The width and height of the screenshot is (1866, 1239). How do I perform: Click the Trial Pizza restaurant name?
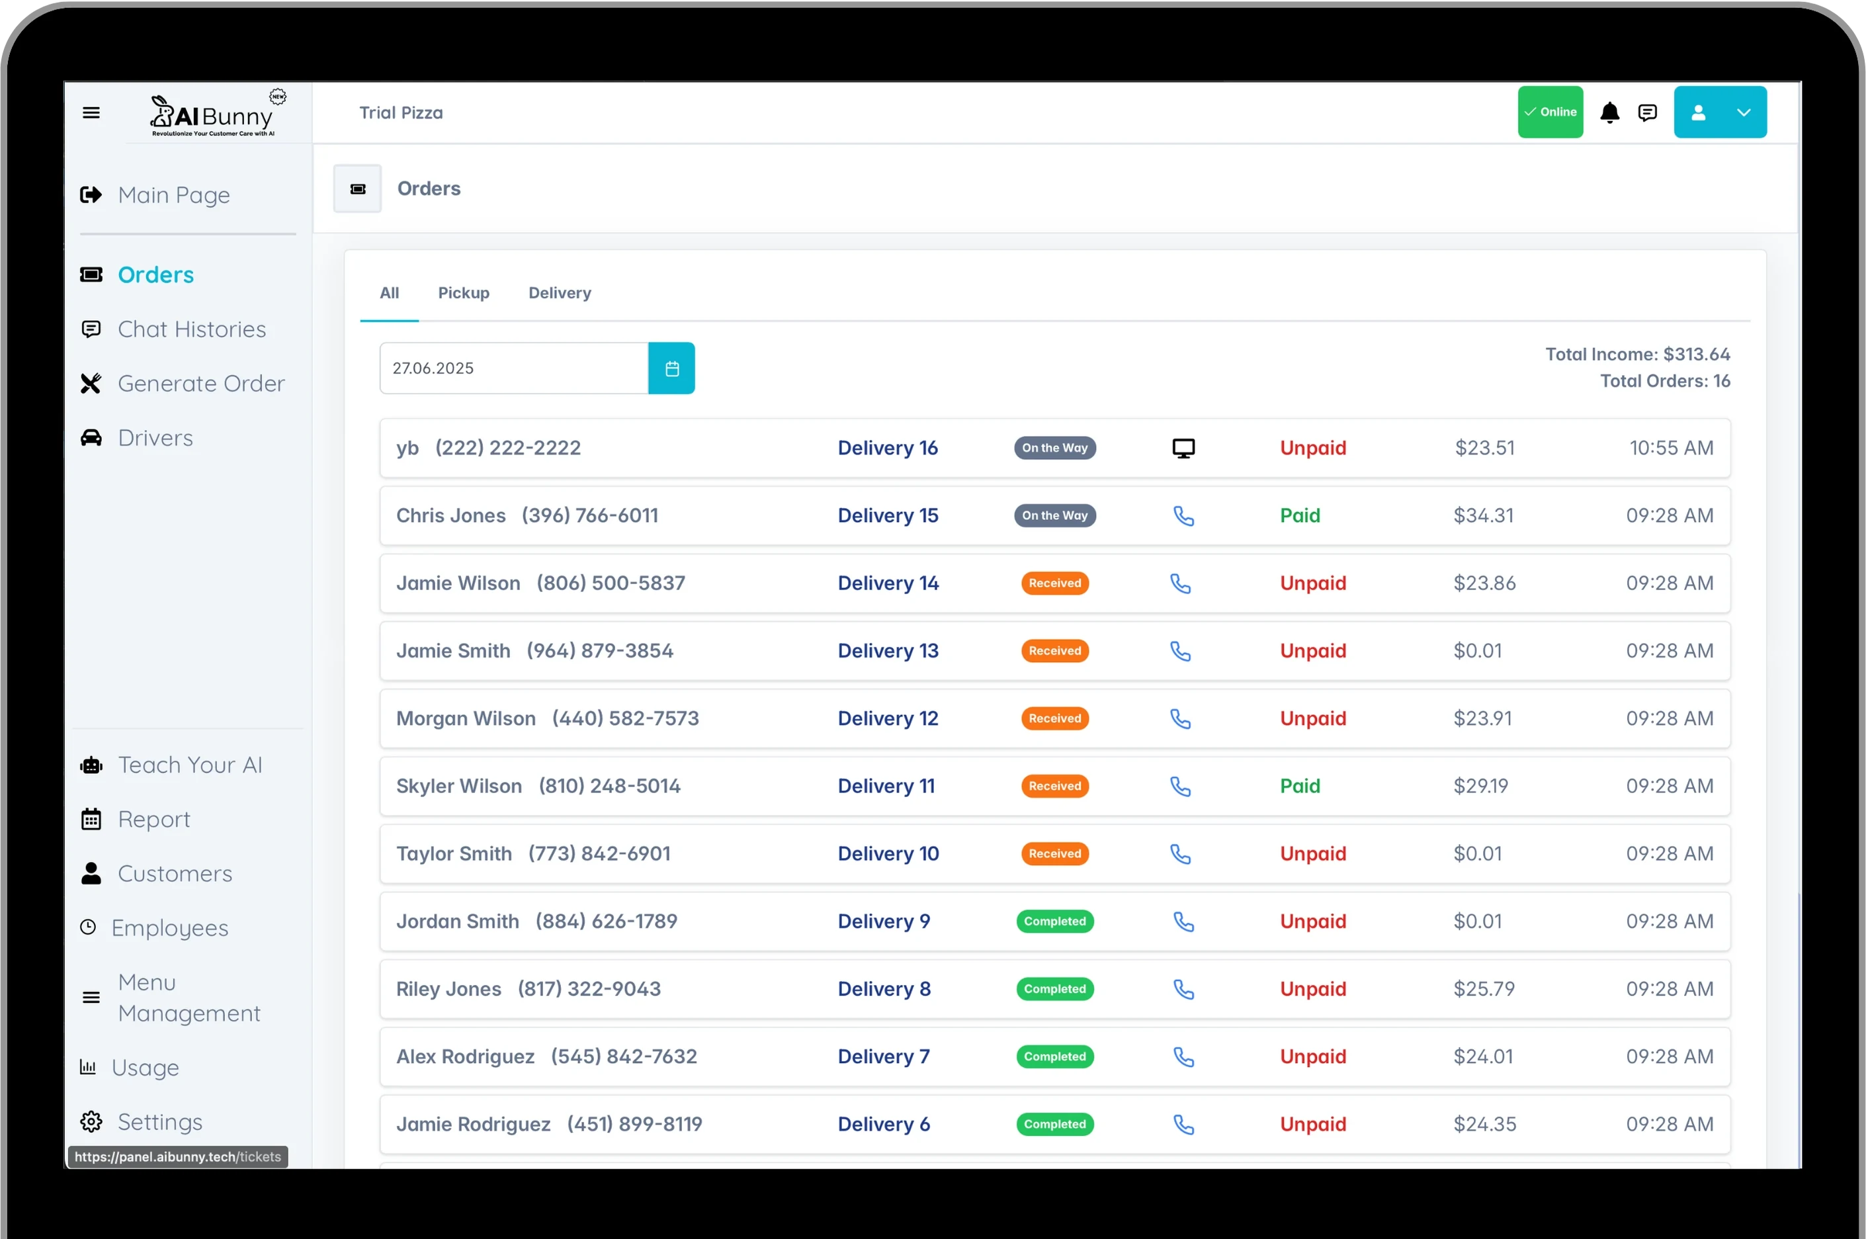(402, 113)
